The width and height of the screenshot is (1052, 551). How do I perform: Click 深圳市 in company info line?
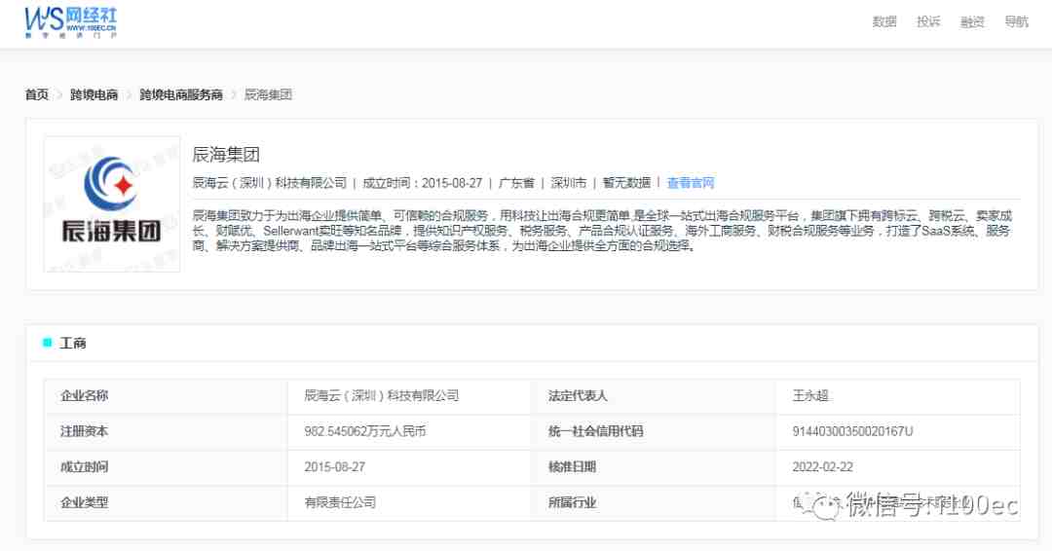click(x=568, y=182)
